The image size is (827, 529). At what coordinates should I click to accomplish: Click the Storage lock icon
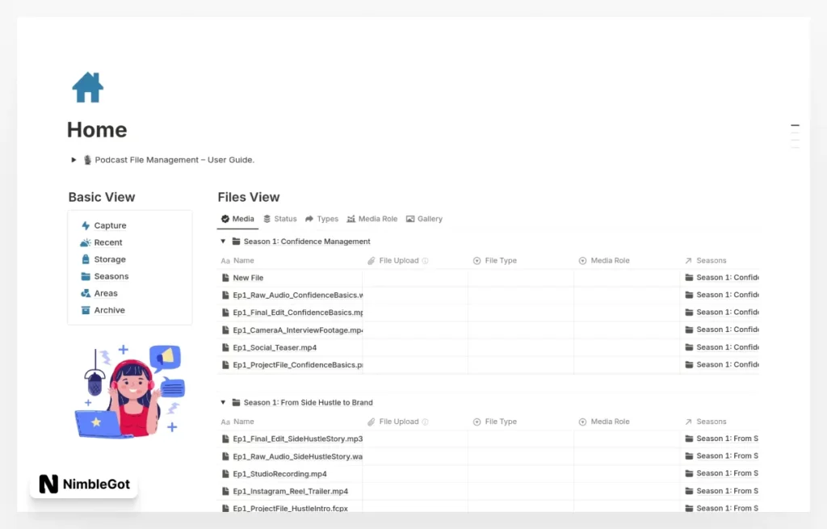coord(86,259)
